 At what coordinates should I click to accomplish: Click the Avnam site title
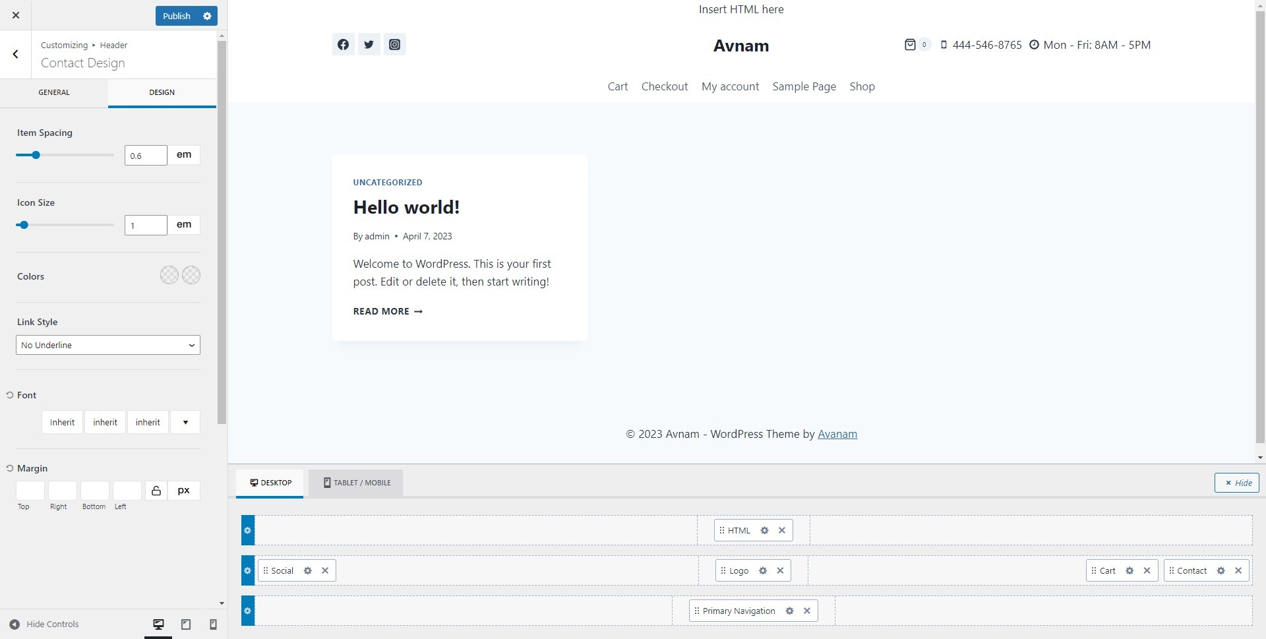pos(741,46)
